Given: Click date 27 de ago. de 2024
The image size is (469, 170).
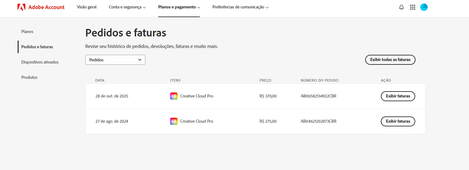Looking at the screenshot, I should [112, 121].
